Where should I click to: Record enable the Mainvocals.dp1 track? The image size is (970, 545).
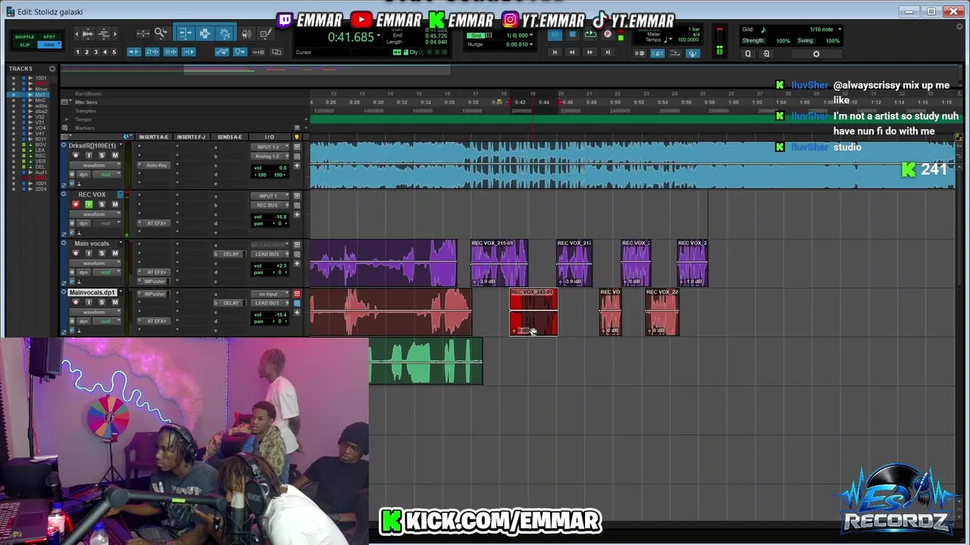[x=76, y=302]
